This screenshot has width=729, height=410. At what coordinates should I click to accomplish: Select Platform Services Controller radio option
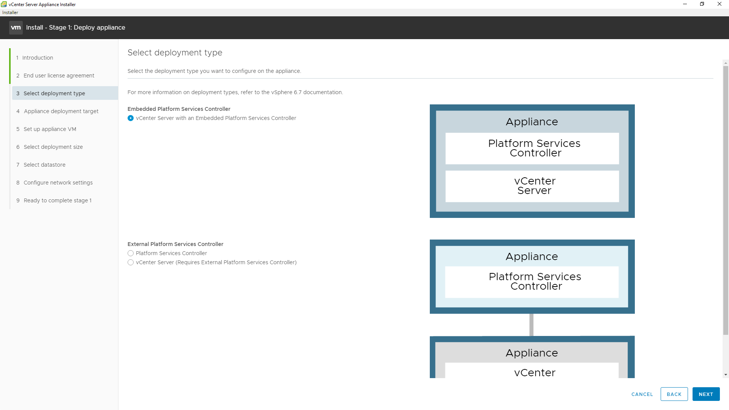[x=131, y=253]
